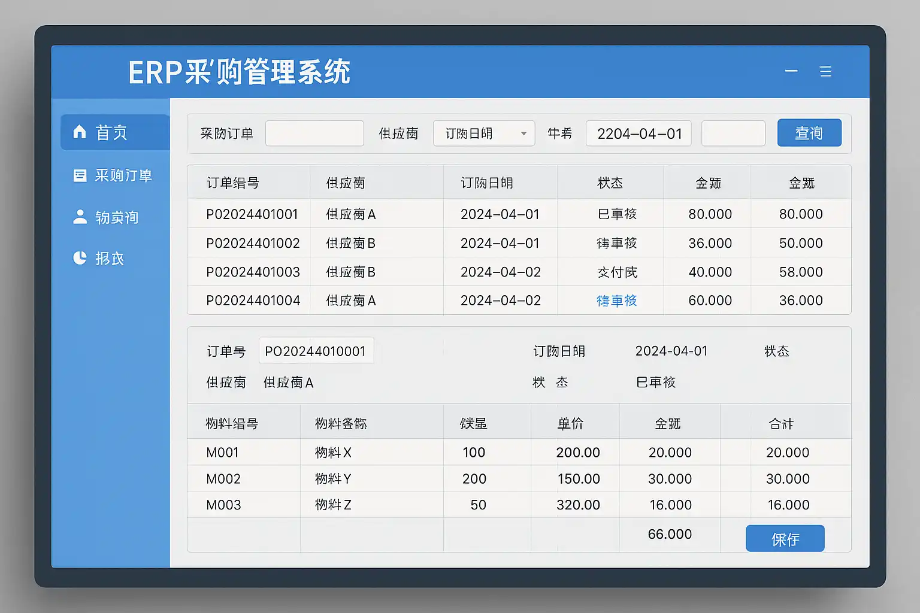Screen dimensions: 920x613
Task: Click the 40.000 amount in the orders table
Action: click(x=710, y=272)
